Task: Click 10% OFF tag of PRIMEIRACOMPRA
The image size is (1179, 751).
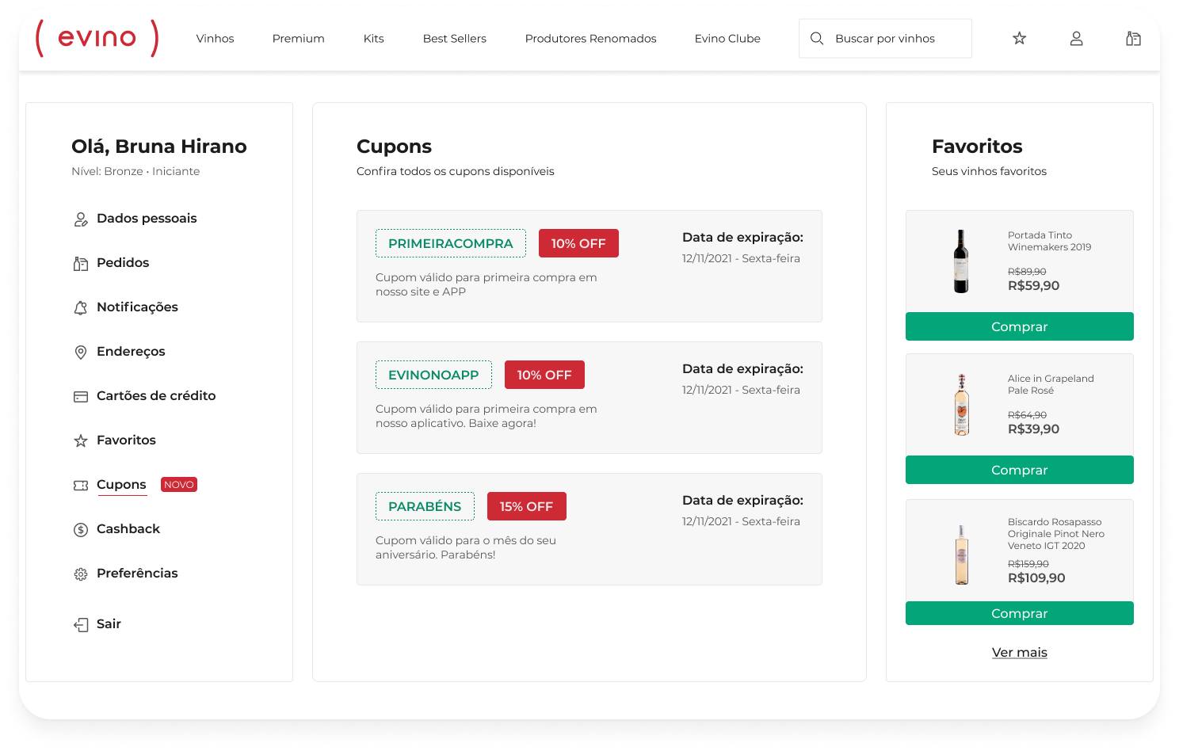Action: (x=578, y=243)
